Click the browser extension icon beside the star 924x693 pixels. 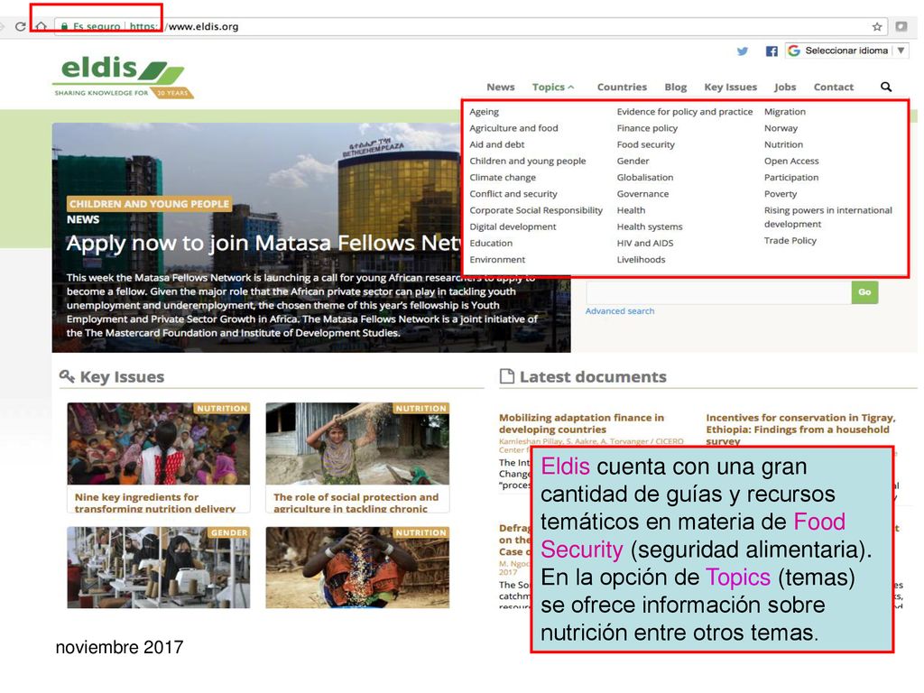click(x=901, y=26)
